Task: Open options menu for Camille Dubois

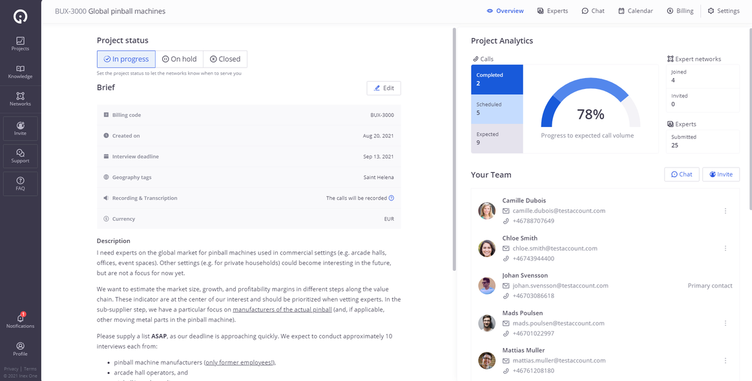Action: (725, 211)
